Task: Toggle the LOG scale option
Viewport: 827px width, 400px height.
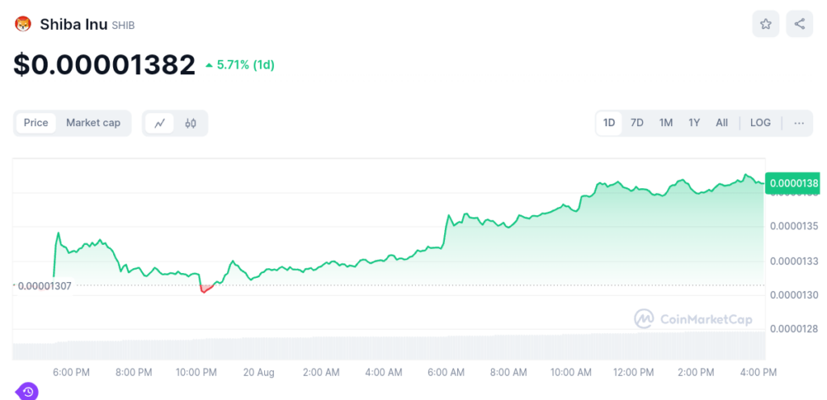Action: pyautogui.click(x=760, y=123)
